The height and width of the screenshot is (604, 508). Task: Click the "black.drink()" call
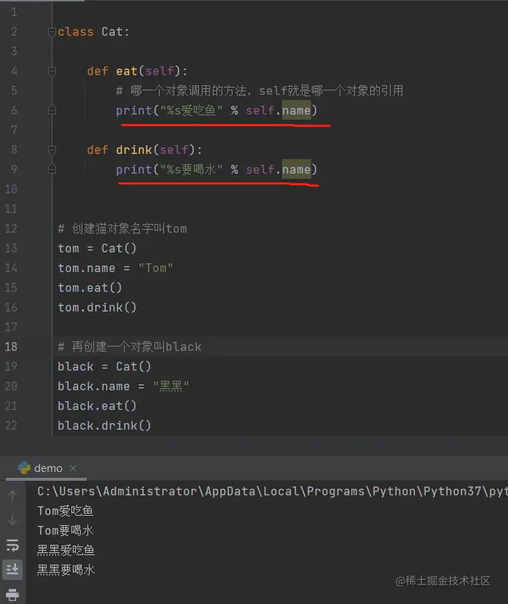(104, 426)
